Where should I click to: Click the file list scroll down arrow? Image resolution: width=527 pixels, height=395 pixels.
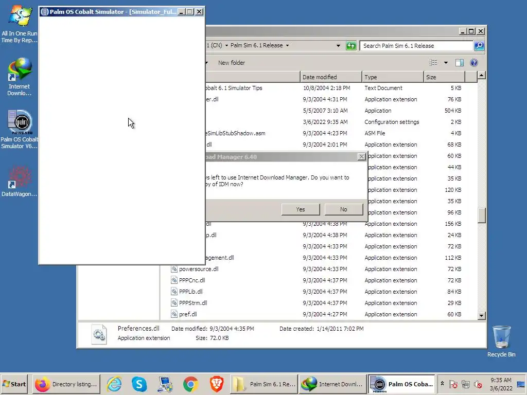[x=481, y=315]
